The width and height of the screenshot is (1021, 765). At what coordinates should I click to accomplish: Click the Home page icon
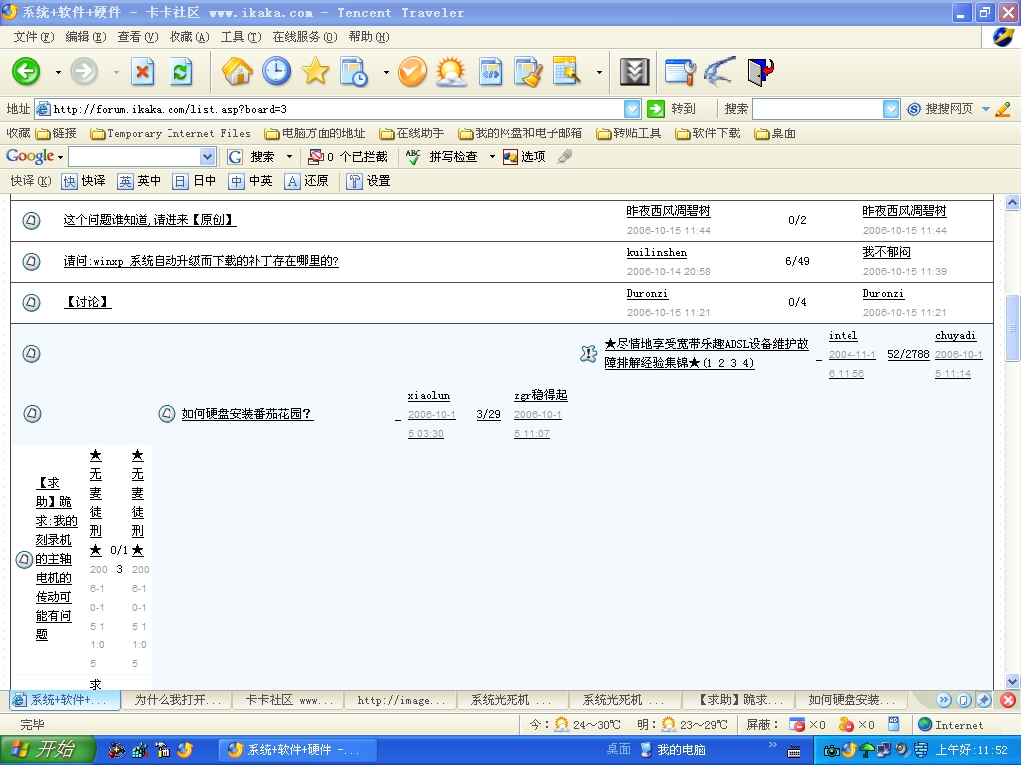click(237, 72)
